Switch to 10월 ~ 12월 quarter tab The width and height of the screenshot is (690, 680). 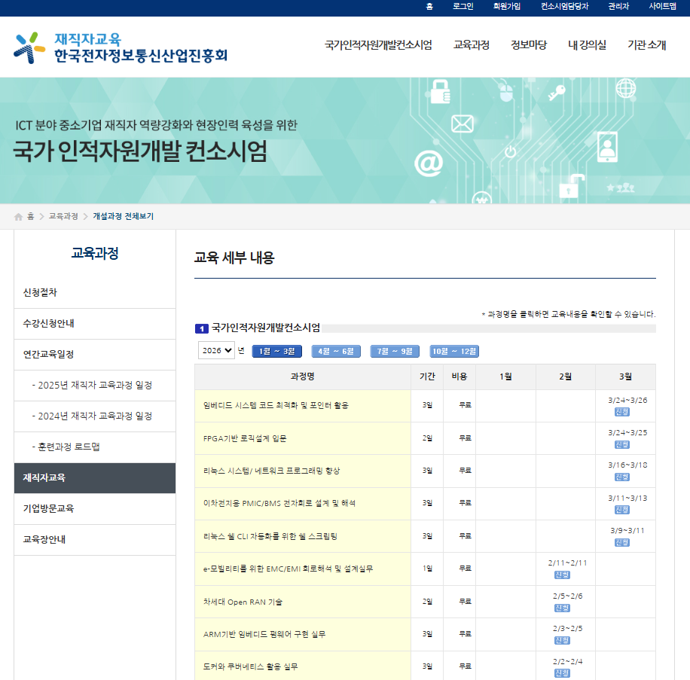coord(454,352)
